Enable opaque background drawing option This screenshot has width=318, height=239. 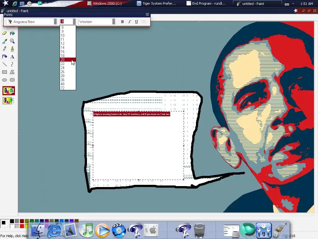click(x=8, y=91)
